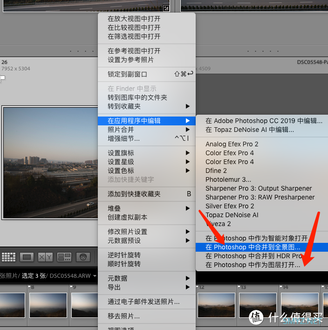Choose 在 Photoshop 中合并到 HDR Pro
Image resolution: width=328 pixels, height=330 pixels.
(262, 256)
